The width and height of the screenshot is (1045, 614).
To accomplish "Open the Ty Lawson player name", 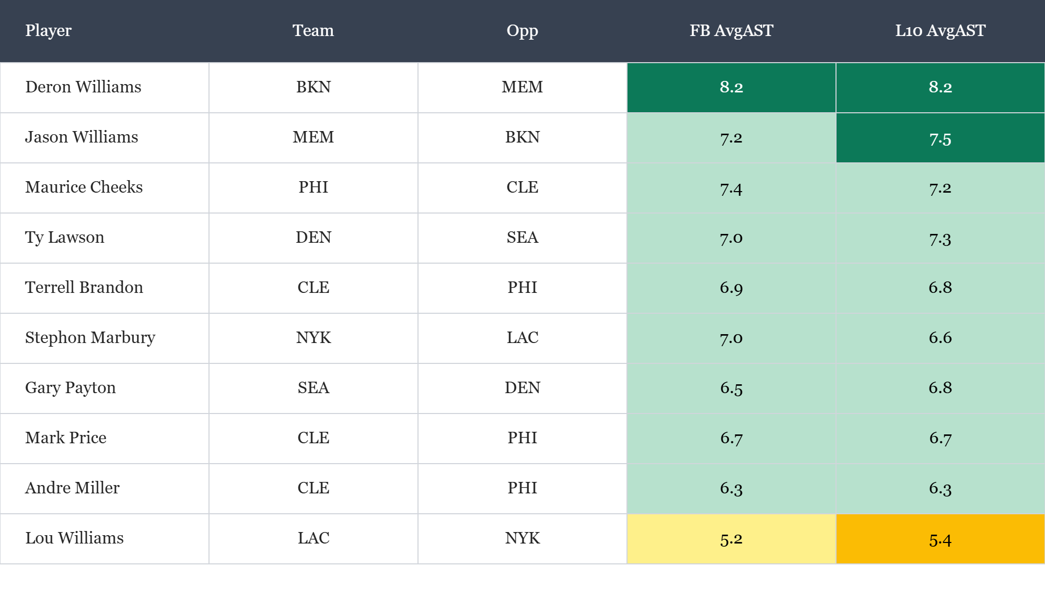I will coord(65,238).
